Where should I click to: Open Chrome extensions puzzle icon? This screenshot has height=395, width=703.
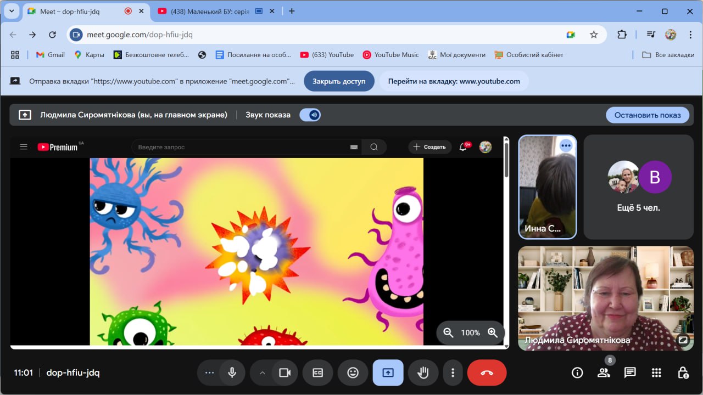(x=622, y=35)
